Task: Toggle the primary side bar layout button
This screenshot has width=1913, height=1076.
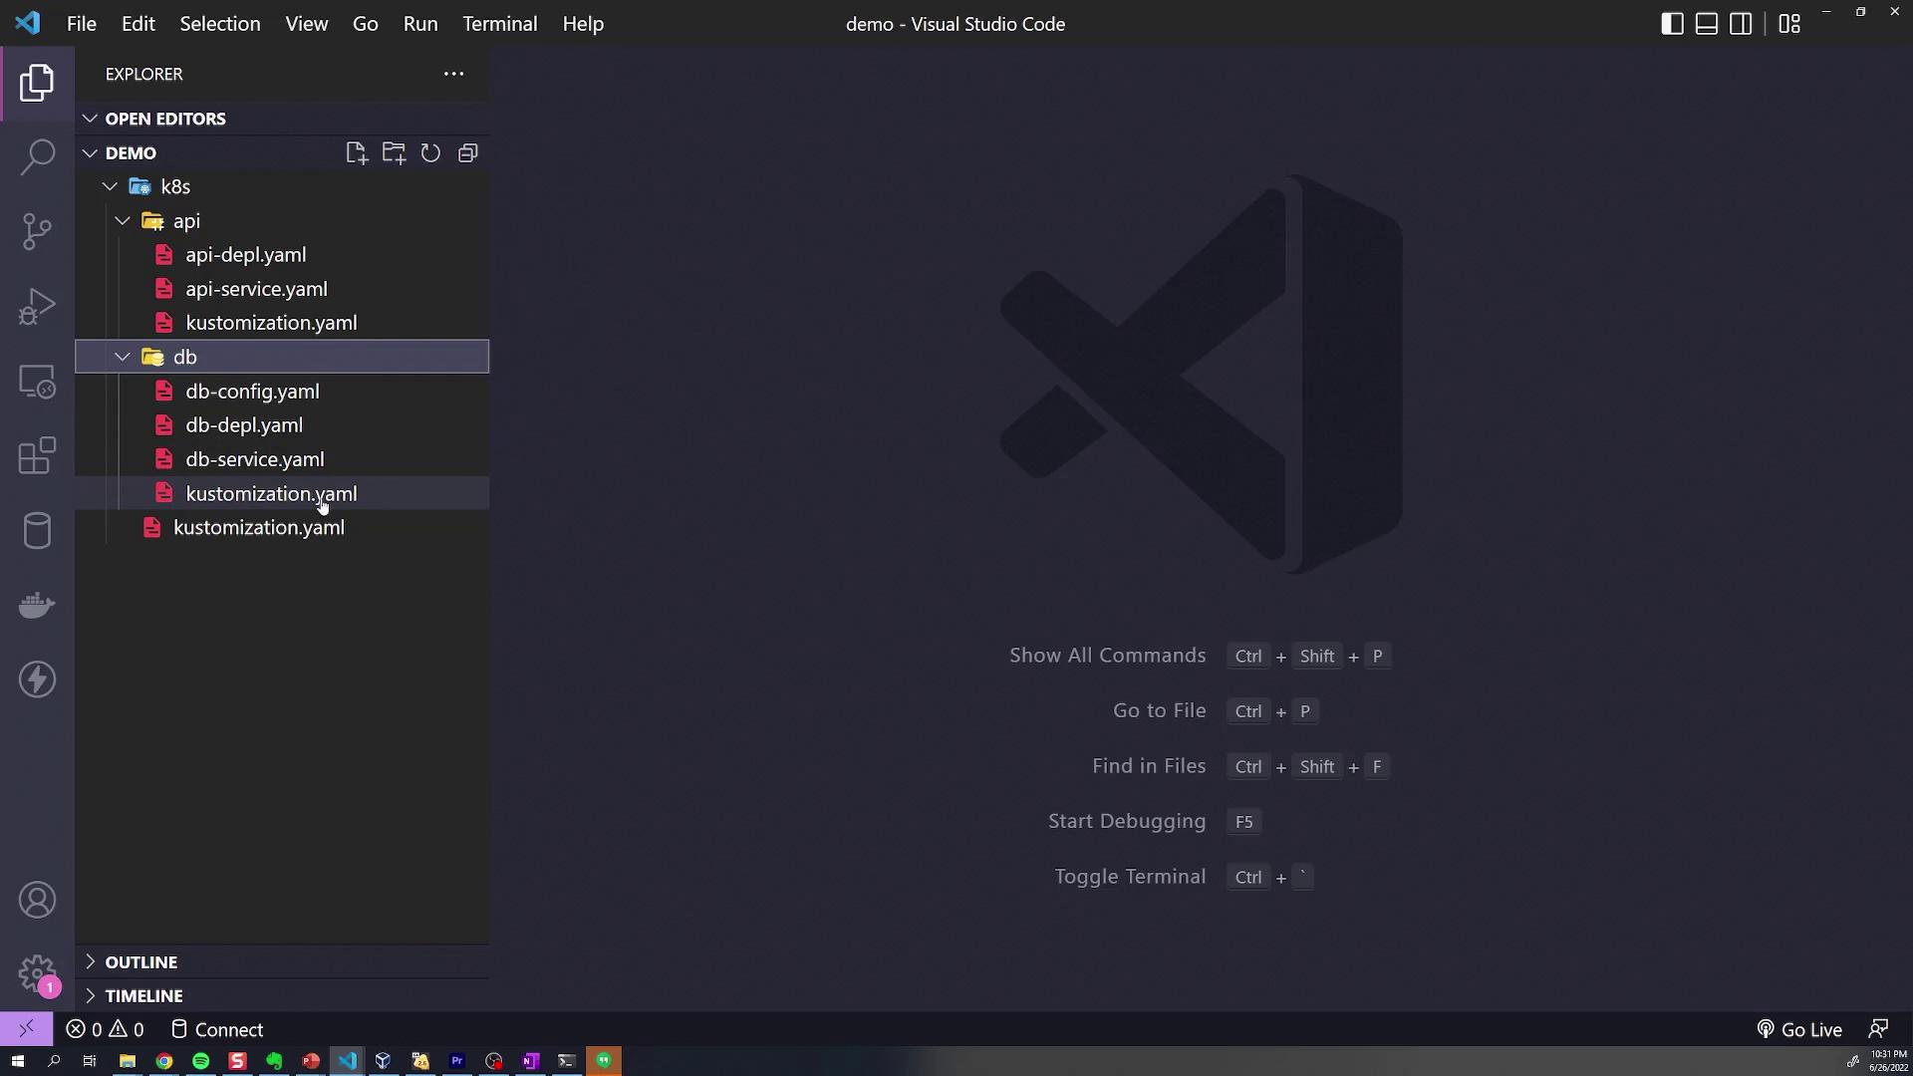Action: (1672, 24)
